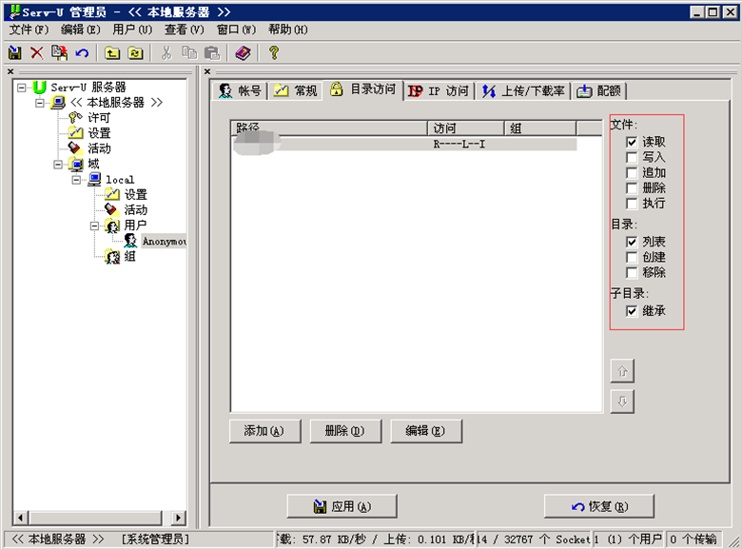Collapse the 域 tree node expander

(58, 165)
